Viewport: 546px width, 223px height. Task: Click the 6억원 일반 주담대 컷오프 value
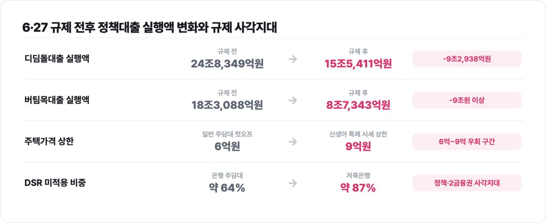point(227,147)
